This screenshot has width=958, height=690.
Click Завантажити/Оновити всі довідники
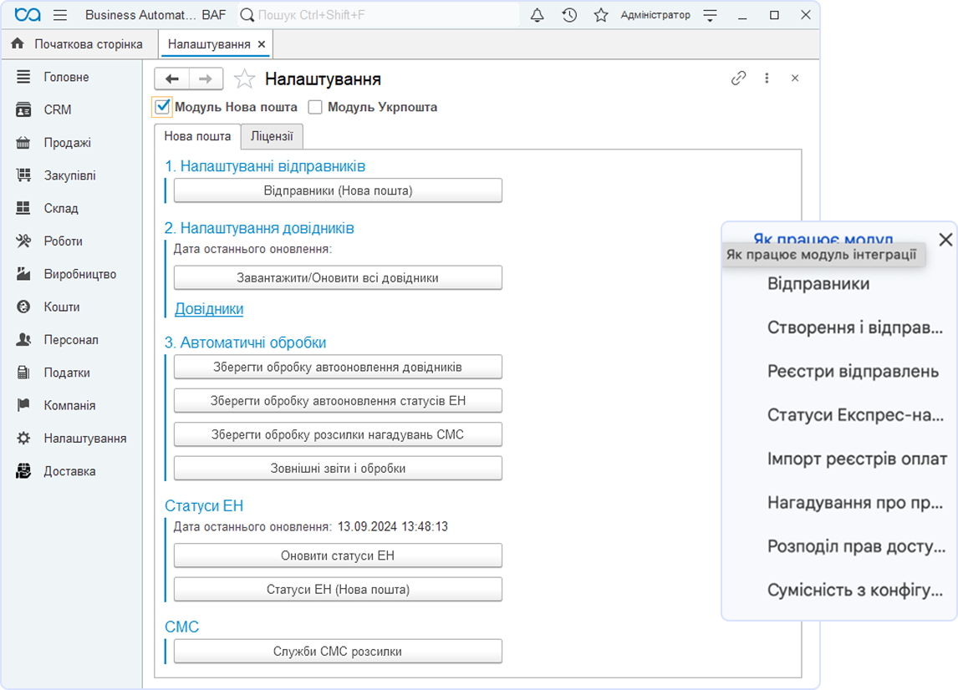[338, 278]
